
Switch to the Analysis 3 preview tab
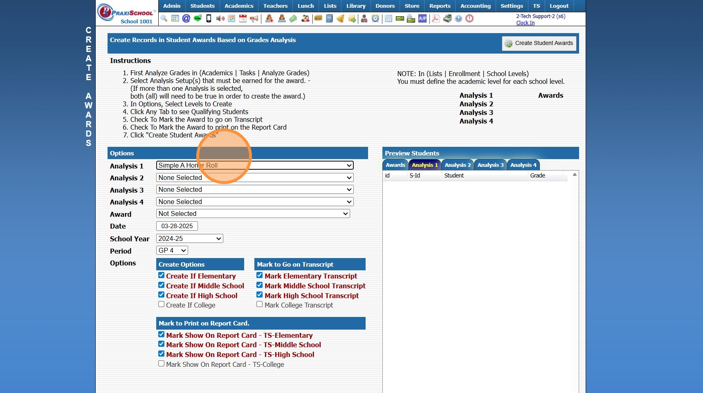click(490, 165)
